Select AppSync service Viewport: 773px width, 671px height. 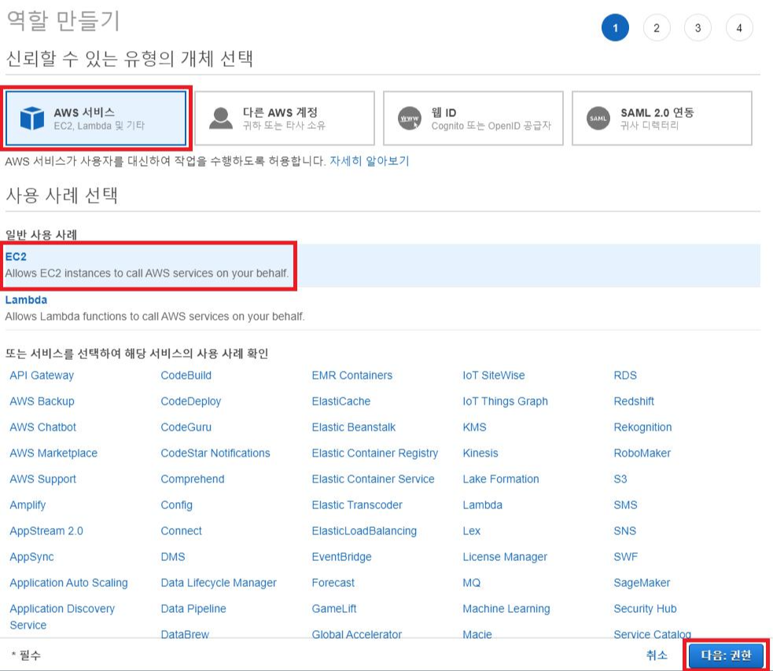[31, 557]
